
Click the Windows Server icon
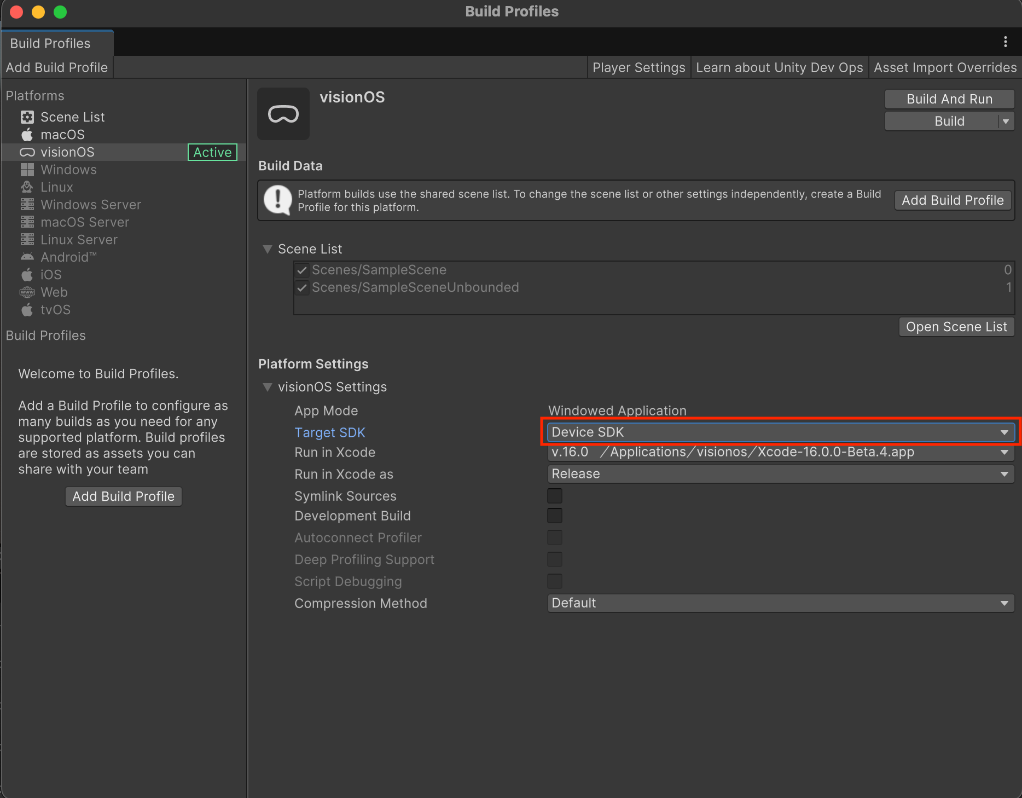click(27, 205)
